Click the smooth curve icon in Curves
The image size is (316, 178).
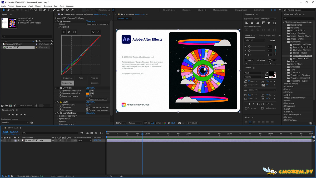point(93,32)
